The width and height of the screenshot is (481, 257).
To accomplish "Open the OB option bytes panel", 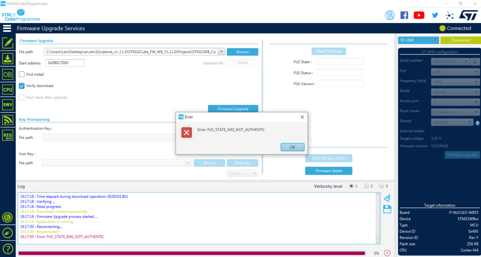I will pyautogui.click(x=7, y=74).
